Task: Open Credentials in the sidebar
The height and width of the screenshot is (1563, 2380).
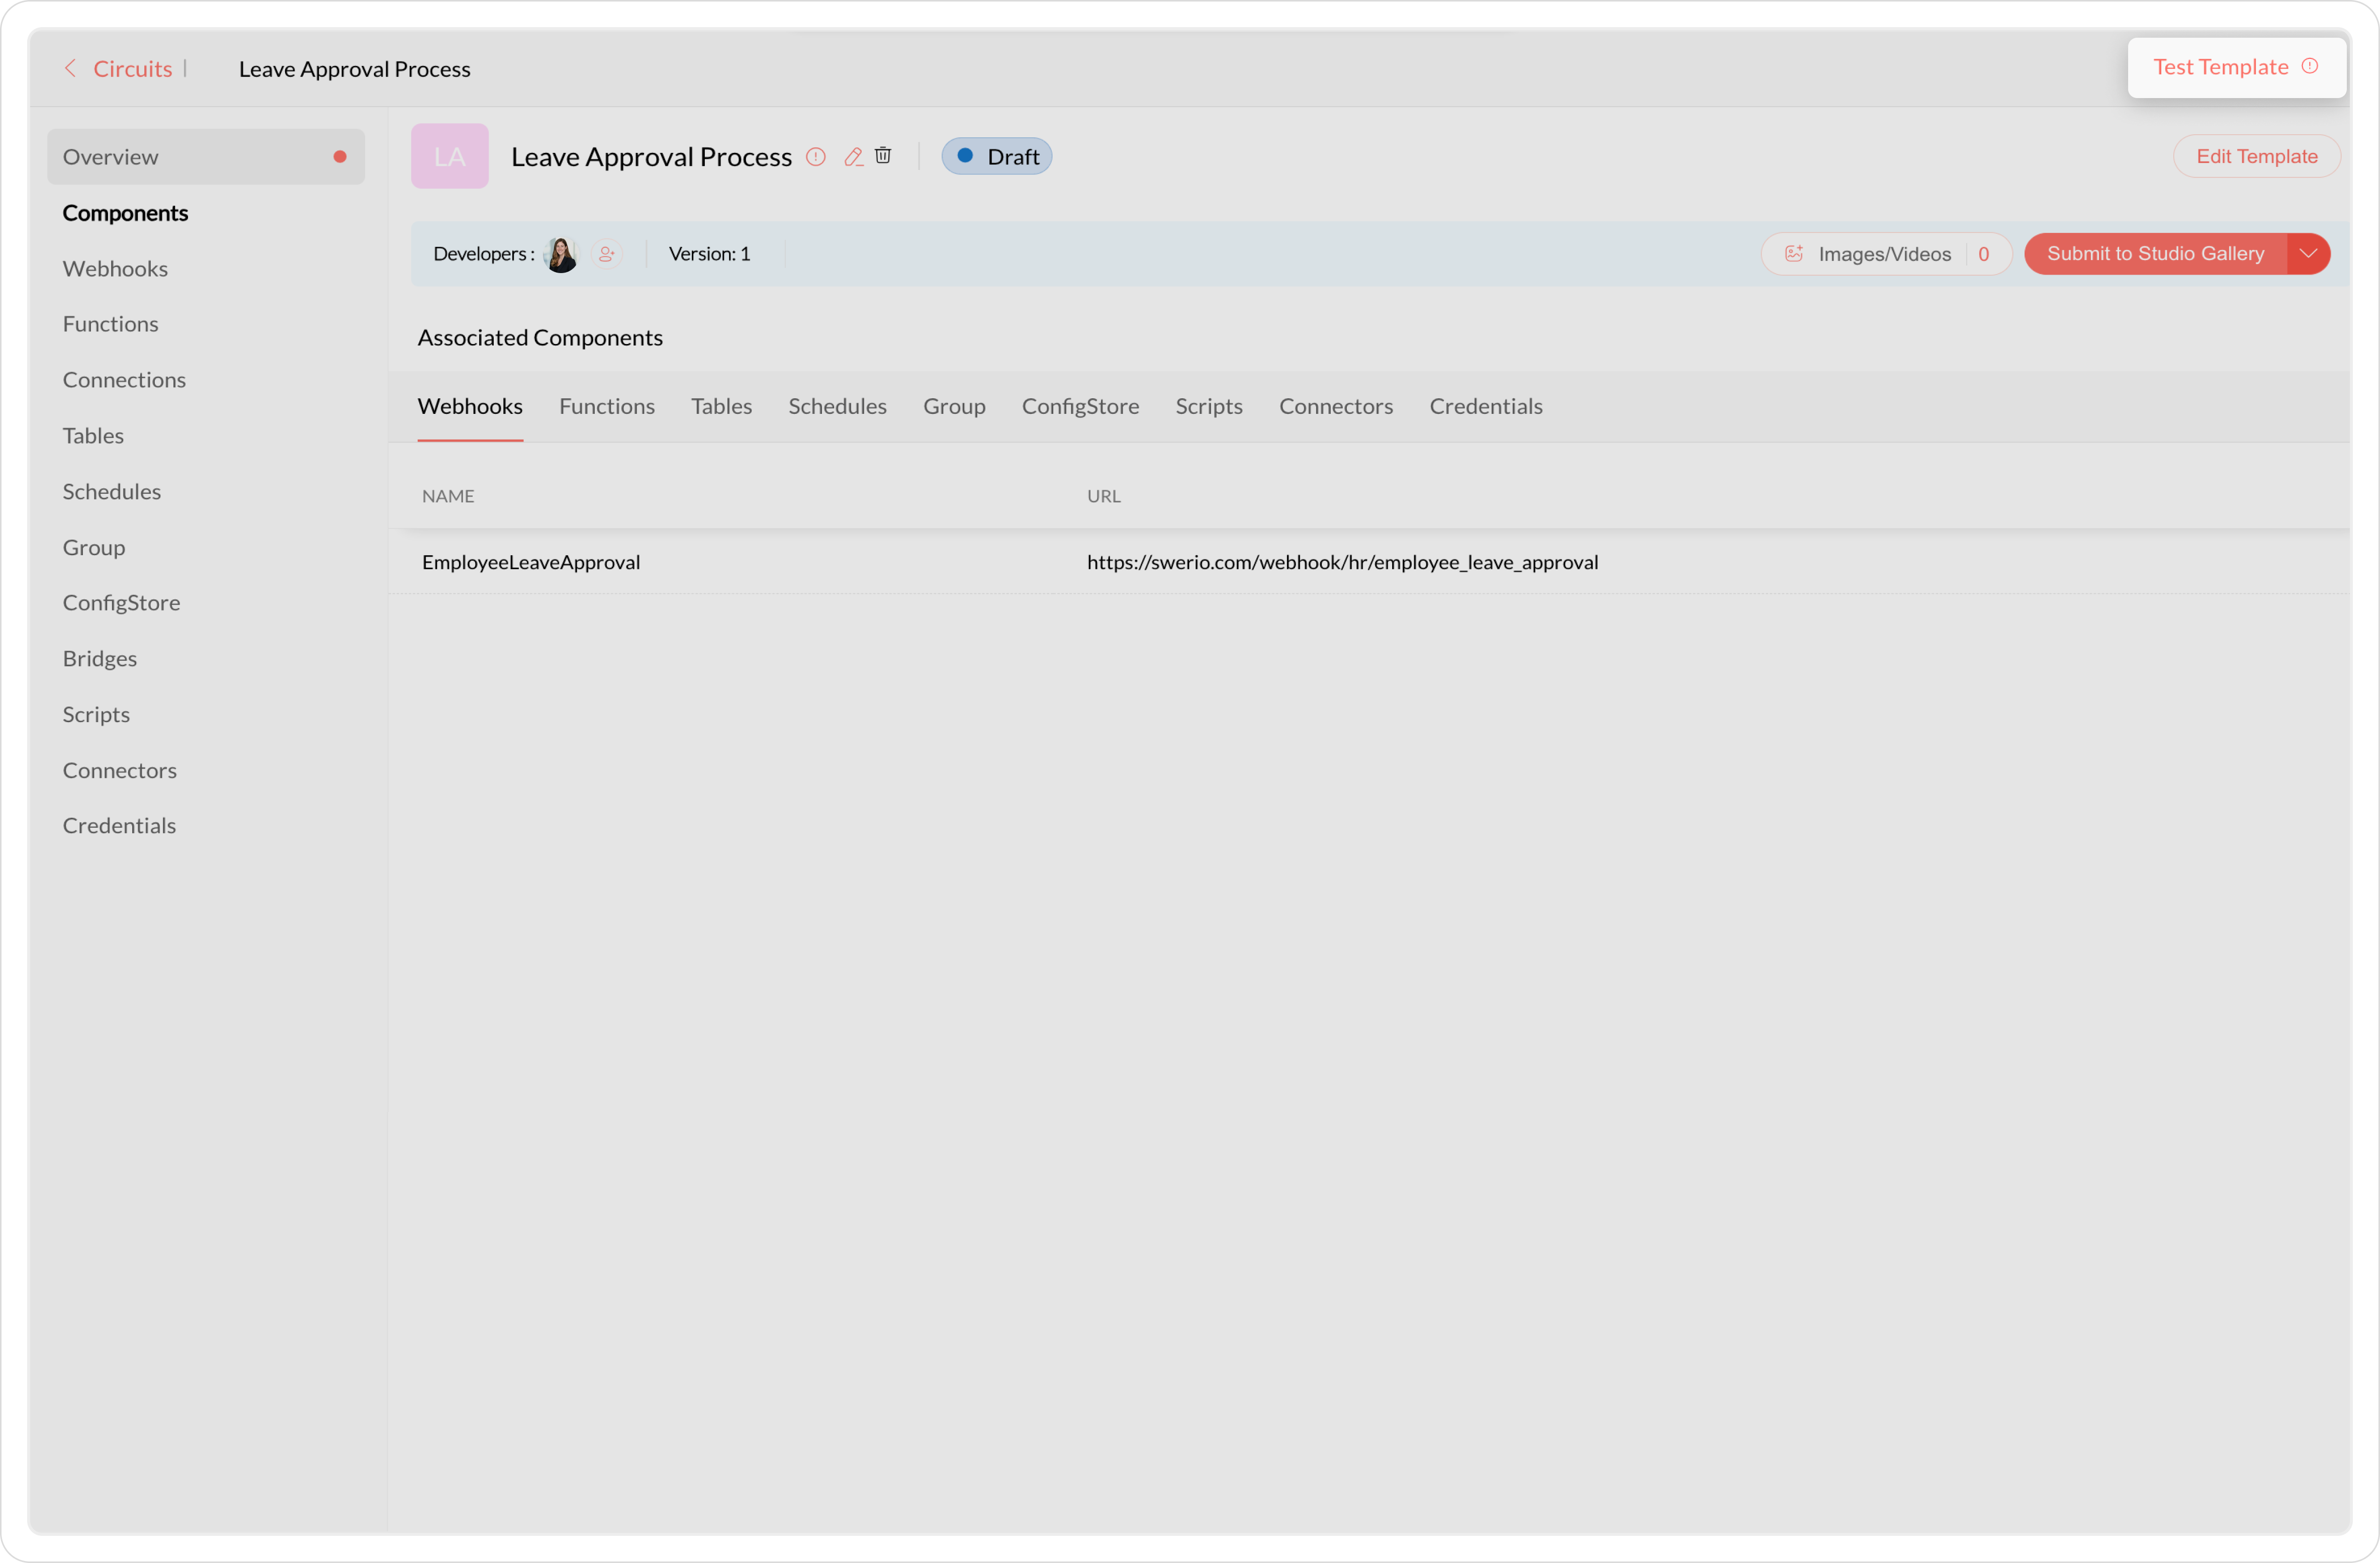Action: tap(119, 826)
